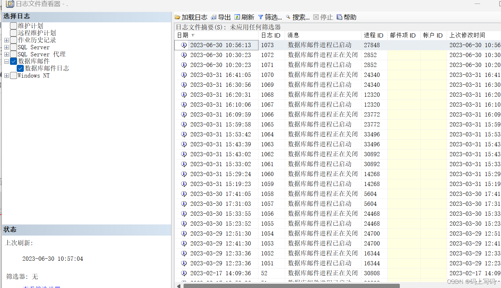This screenshot has width=501, height=288.
Task: Expand the Windows NT tree node
Action: (x=6, y=76)
